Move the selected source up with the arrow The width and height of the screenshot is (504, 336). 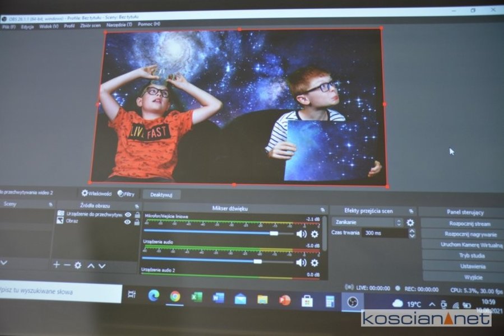coord(91,265)
